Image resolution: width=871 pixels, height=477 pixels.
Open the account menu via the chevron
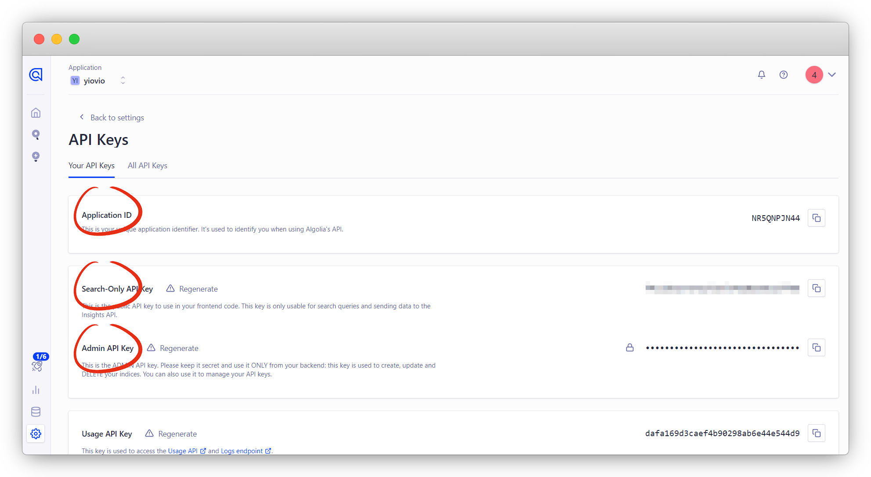832,75
